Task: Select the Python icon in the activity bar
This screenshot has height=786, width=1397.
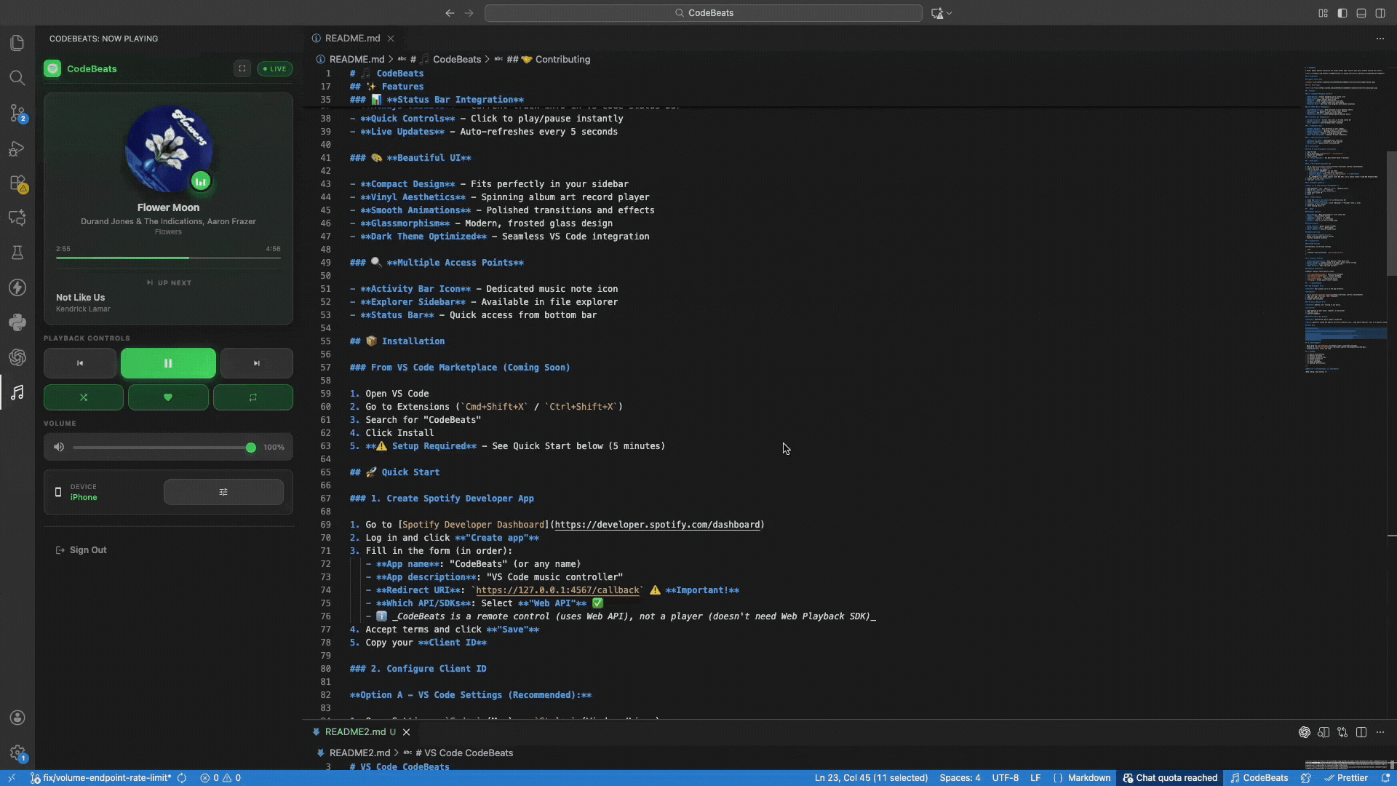Action: [x=17, y=322]
